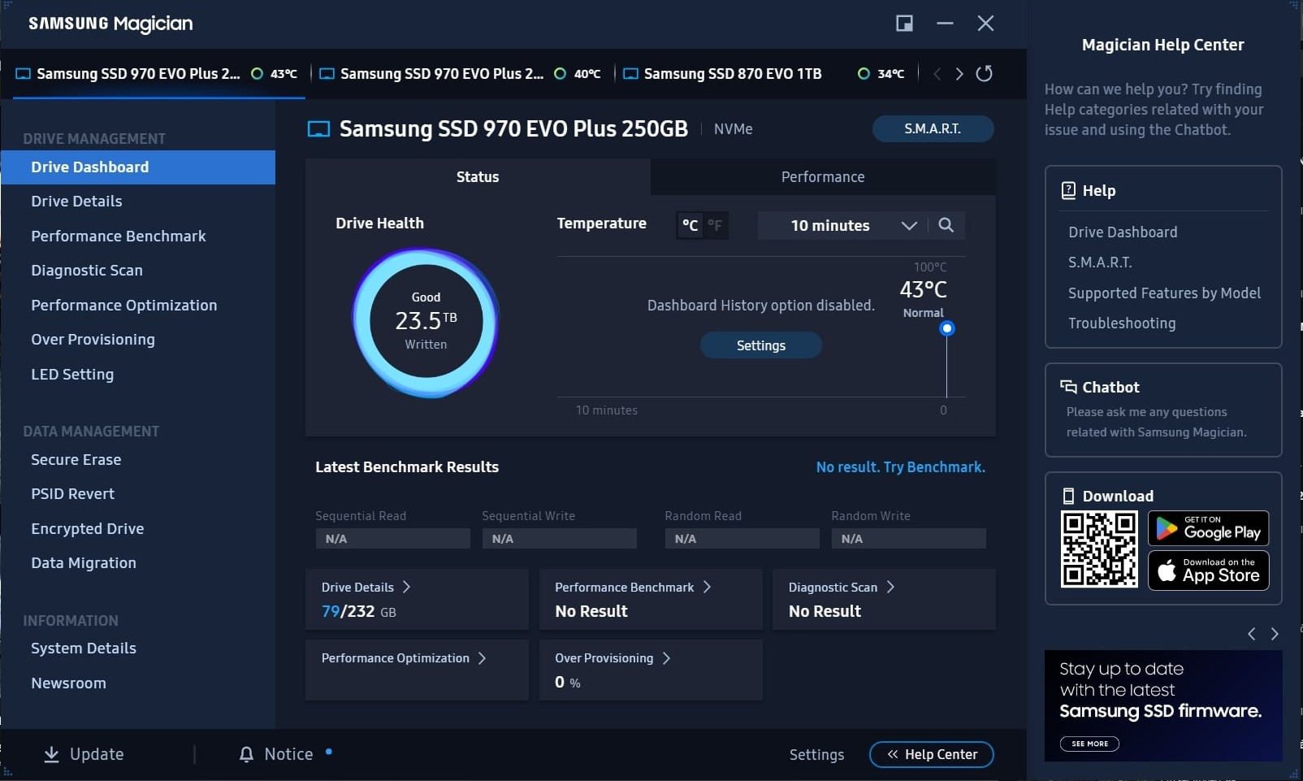
Task: Open Troubleshooting help topic
Action: click(x=1122, y=323)
